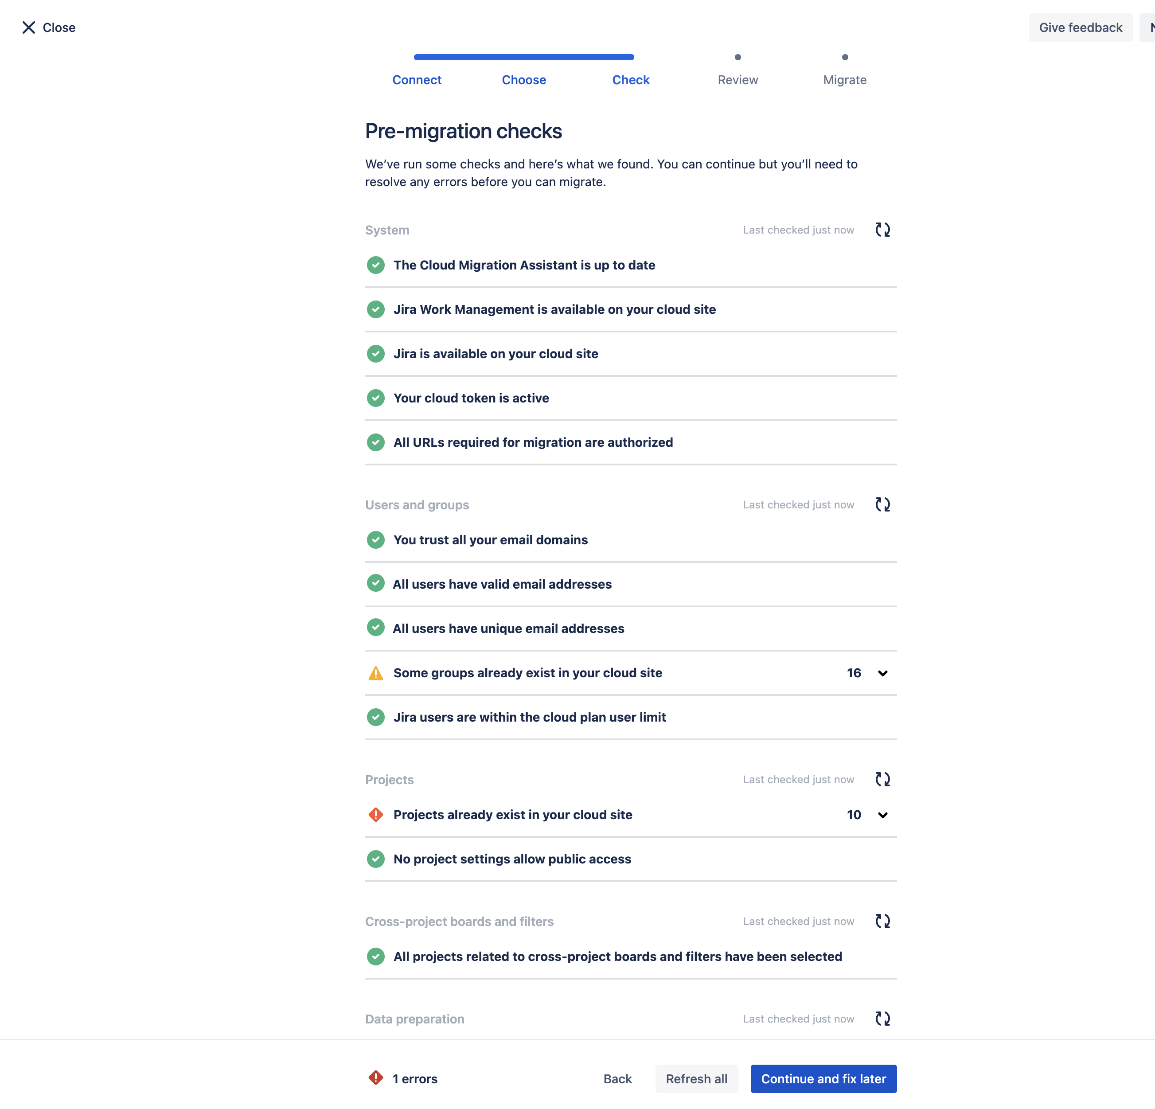Click the warning icon for existing groups
The image size is (1155, 1109).
375,673
